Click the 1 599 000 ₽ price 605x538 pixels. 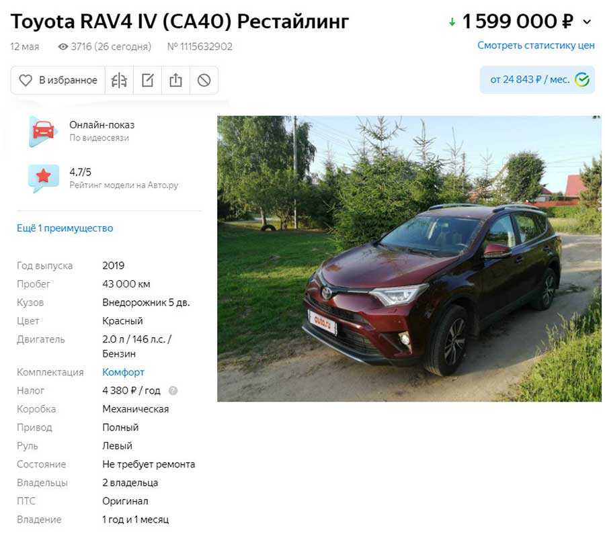point(517,21)
